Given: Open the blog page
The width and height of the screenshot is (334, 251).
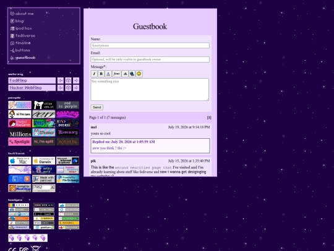Looking at the screenshot, I should 17,21.
